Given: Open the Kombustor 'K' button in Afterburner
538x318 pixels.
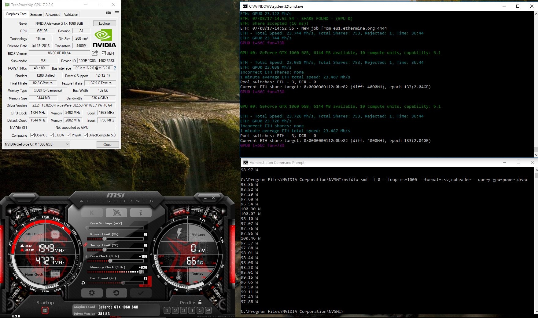Looking at the screenshot, I should [x=92, y=213].
